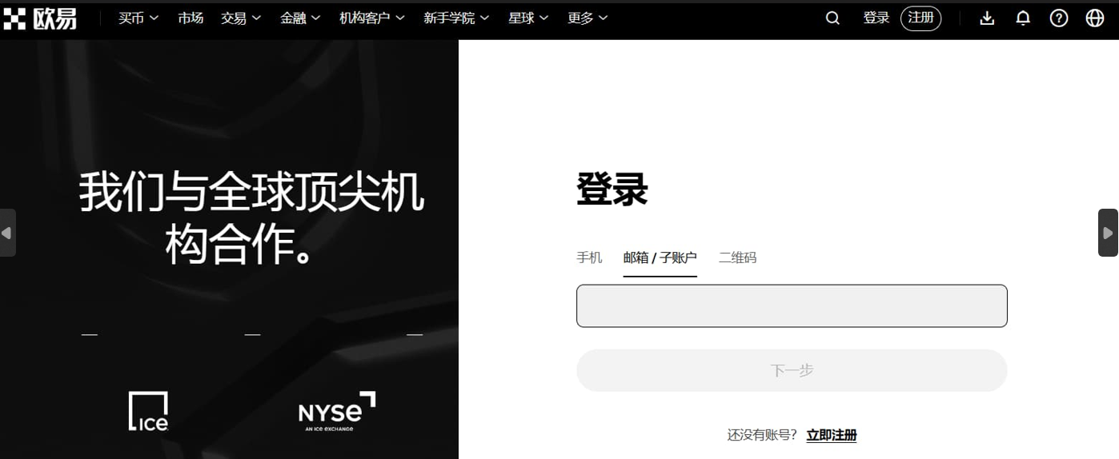The image size is (1119, 459).
Task: Select the 邮箱 / 子账户 tab
Action: 660,257
